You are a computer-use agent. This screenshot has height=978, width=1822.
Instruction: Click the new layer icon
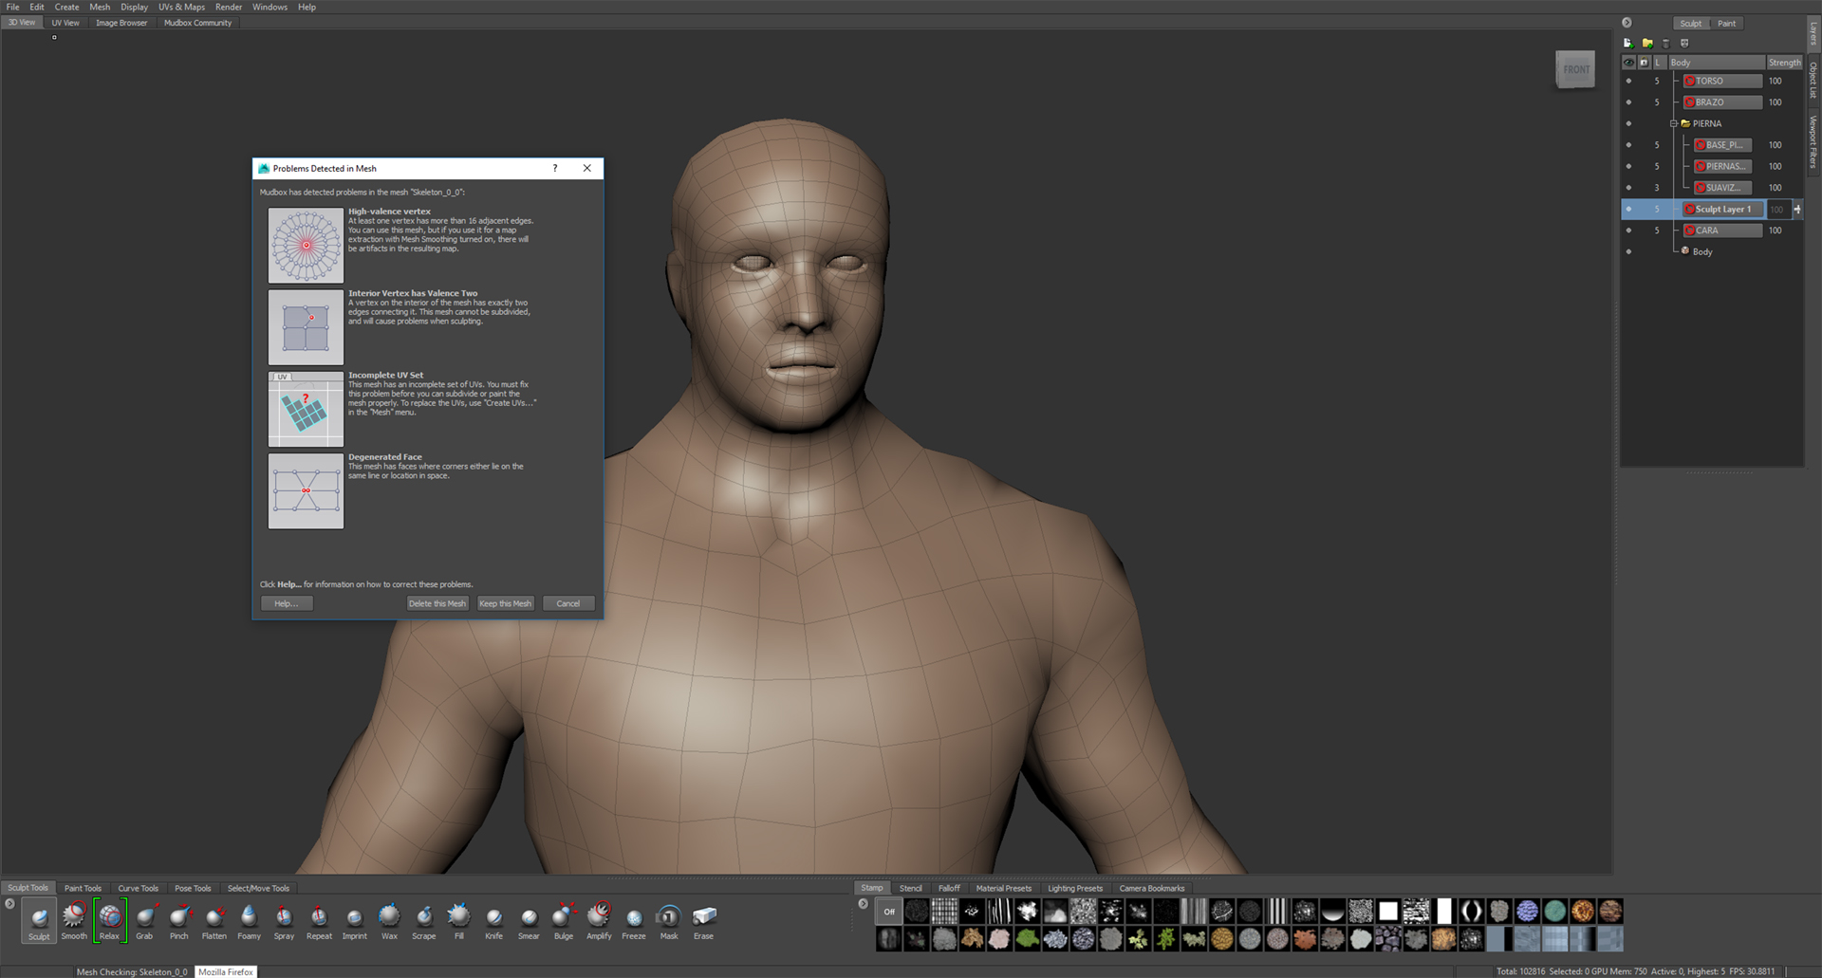click(1628, 44)
